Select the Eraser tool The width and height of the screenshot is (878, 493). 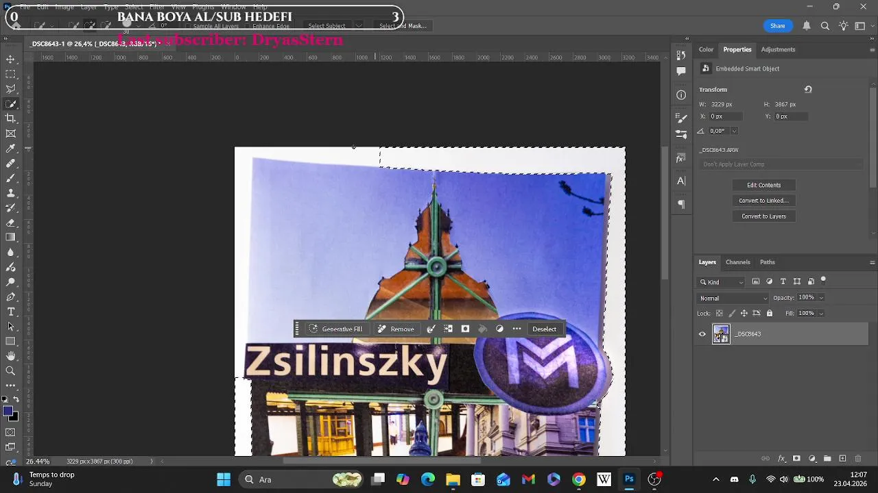pos(10,223)
